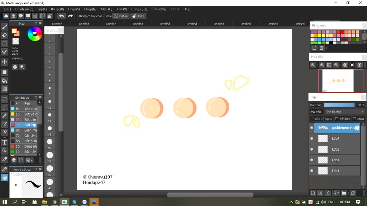This screenshot has height=206, width=367.
Task: Click fit-to-screen icon in Navigator
Action: click(x=329, y=65)
